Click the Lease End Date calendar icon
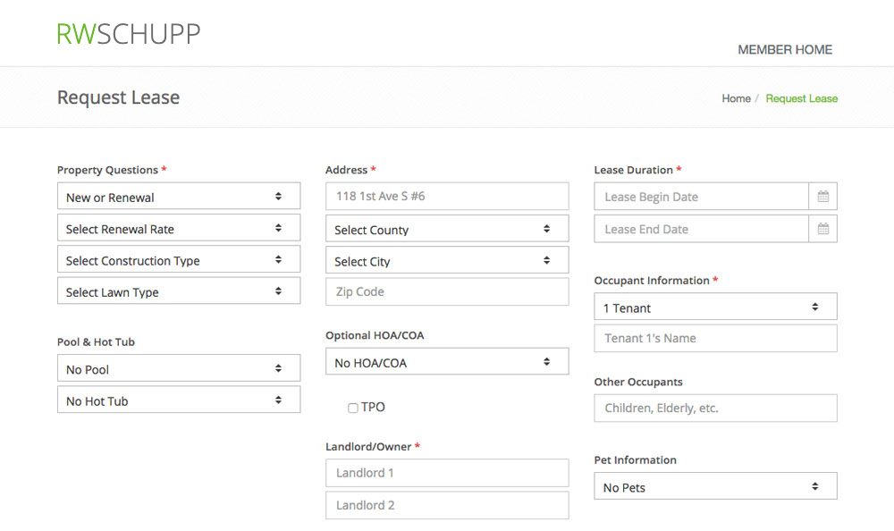Viewport: 894px width, 531px height. coord(822,229)
